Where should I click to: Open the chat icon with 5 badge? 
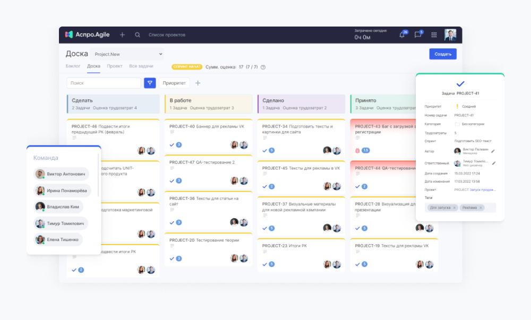pos(419,33)
